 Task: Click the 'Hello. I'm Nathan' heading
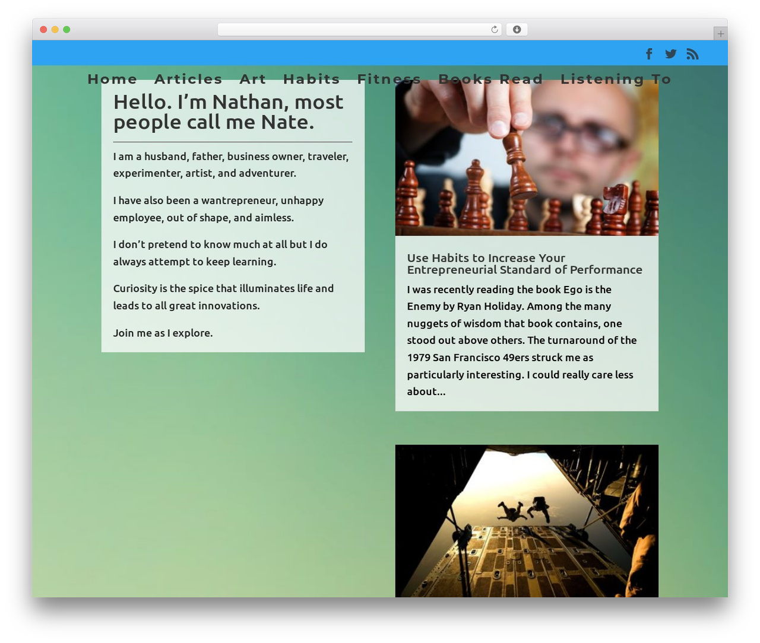point(229,112)
